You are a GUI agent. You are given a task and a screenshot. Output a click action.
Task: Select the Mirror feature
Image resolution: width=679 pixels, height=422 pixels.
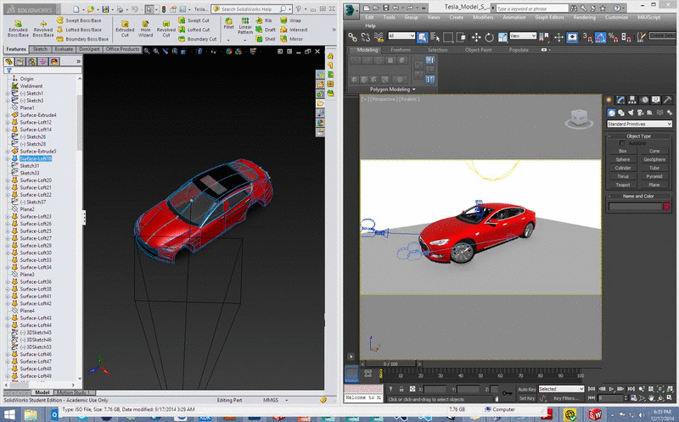tap(292, 39)
